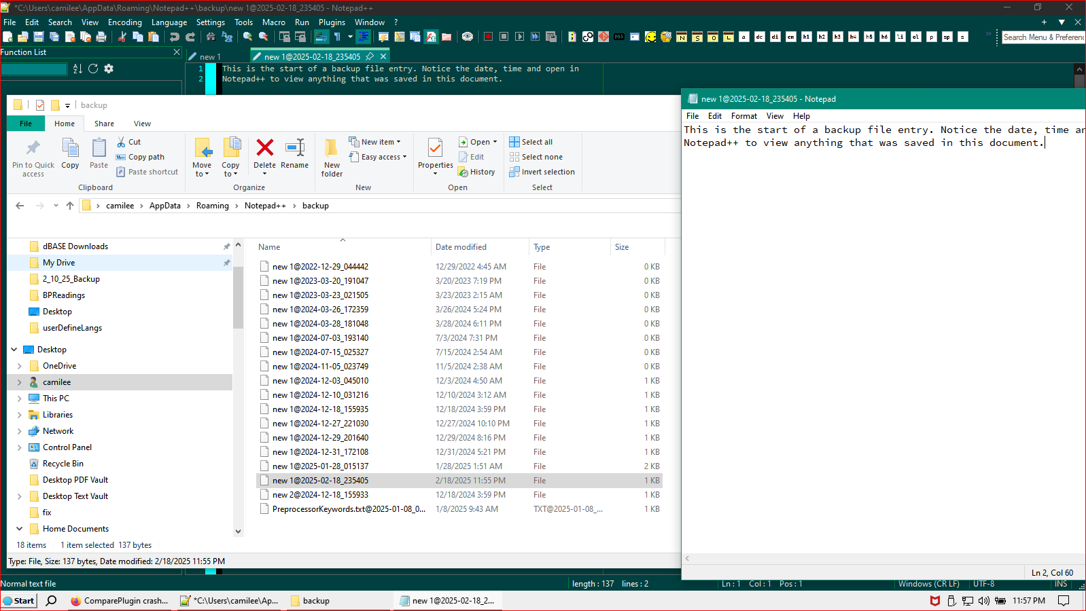
Task: Click the N notes toolbar icon
Action: (x=682, y=37)
